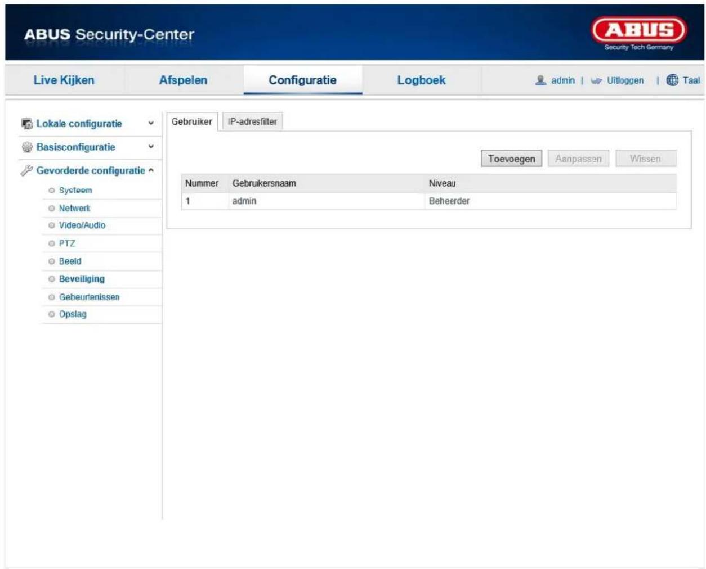Expand Basisconfiguratie with its chevron
This screenshot has height=569, width=706.
coord(151,147)
